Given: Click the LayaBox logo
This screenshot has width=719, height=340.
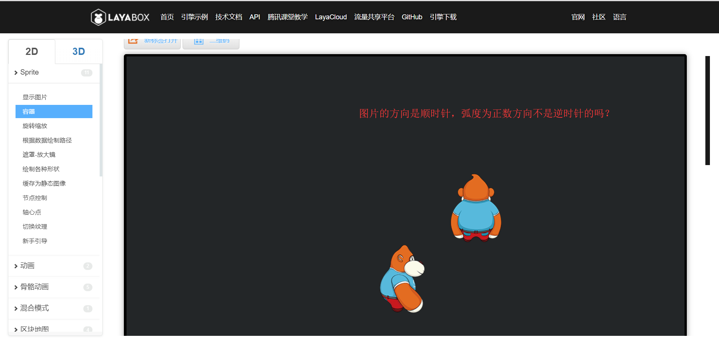Looking at the screenshot, I should tap(120, 17).
